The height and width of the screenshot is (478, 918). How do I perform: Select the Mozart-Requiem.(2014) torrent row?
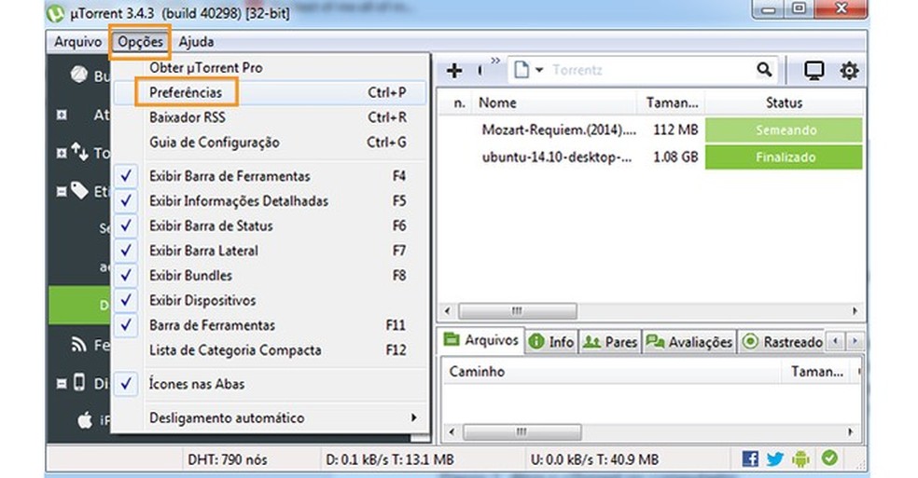click(650, 130)
